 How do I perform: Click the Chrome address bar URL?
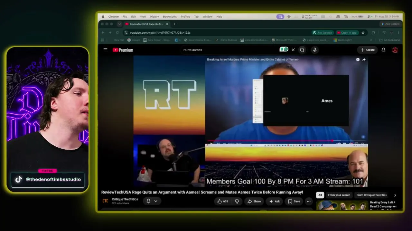(x=160, y=32)
